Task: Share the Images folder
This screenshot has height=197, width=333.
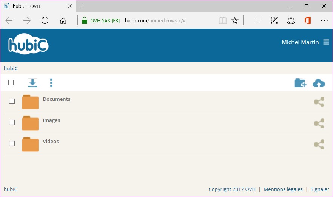Action: [x=319, y=123]
